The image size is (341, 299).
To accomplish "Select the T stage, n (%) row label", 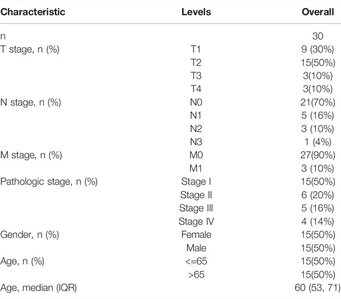I will (30, 50).
